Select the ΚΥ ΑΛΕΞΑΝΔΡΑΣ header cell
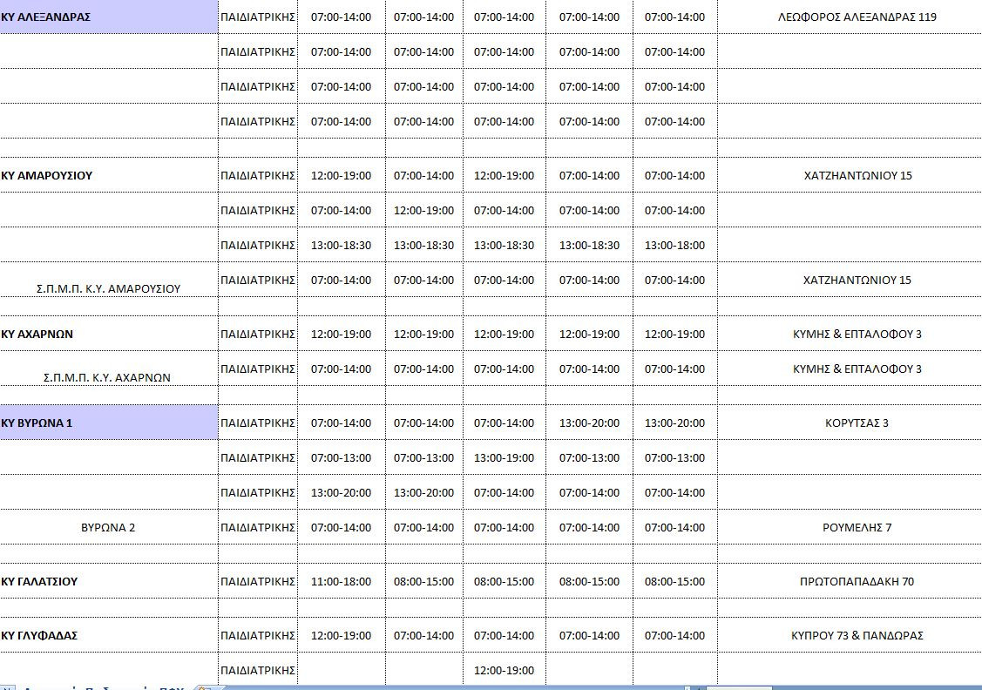The height and width of the screenshot is (690, 982). 109,17
